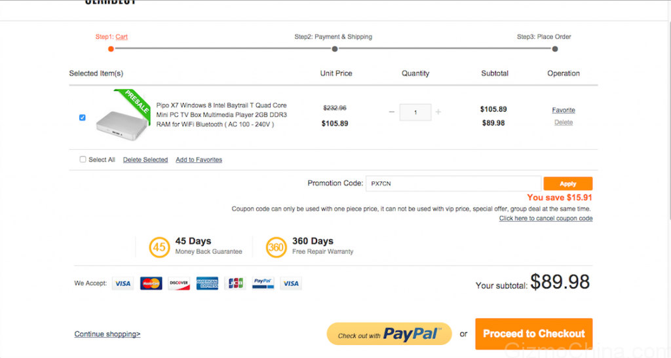Decrease quantity with the minus button
The width and height of the screenshot is (671, 358).
pos(392,112)
